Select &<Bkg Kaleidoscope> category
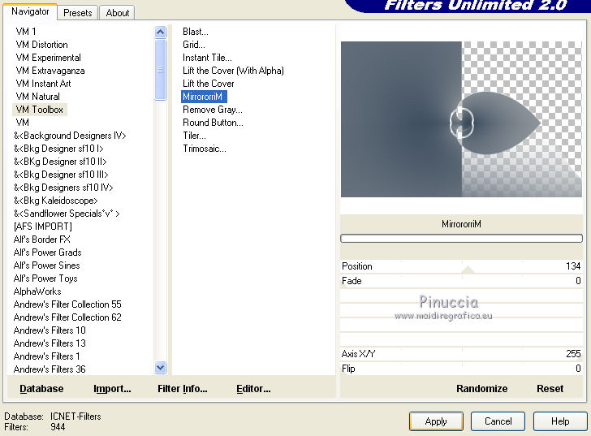The width and height of the screenshot is (591, 436). pyautogui.click(x=56, y=201)
